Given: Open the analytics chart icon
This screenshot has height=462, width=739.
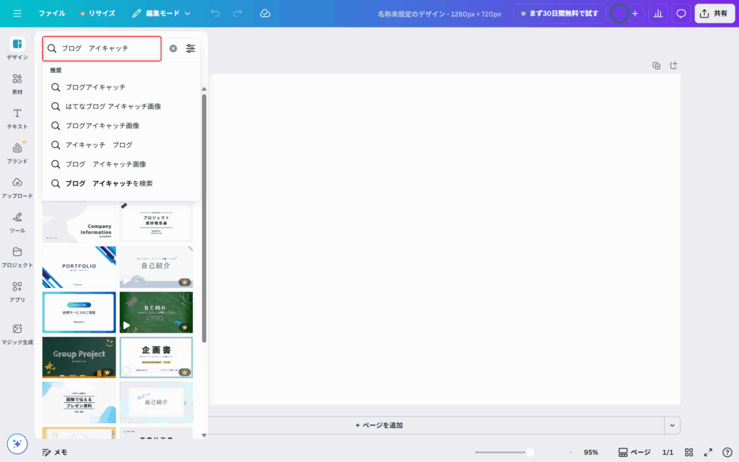Looking at the screenshot, I should (657, 13).
